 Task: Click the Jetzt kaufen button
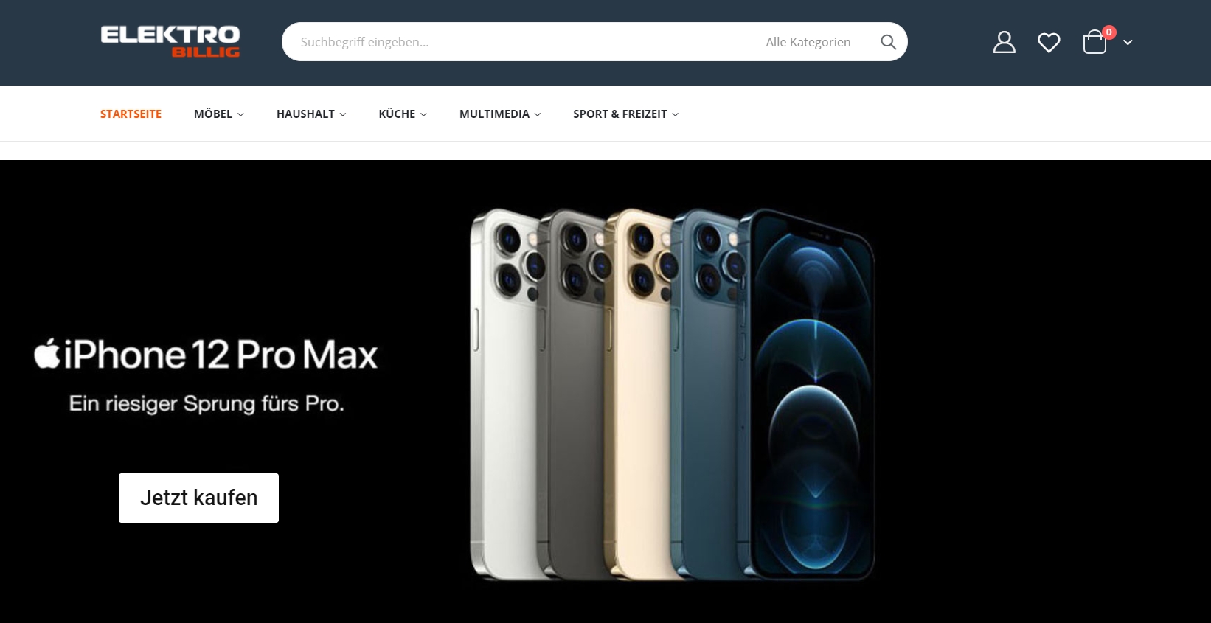coord(198,498)
